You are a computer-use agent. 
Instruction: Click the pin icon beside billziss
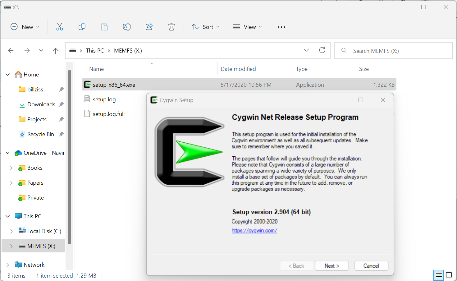(61, 90)
